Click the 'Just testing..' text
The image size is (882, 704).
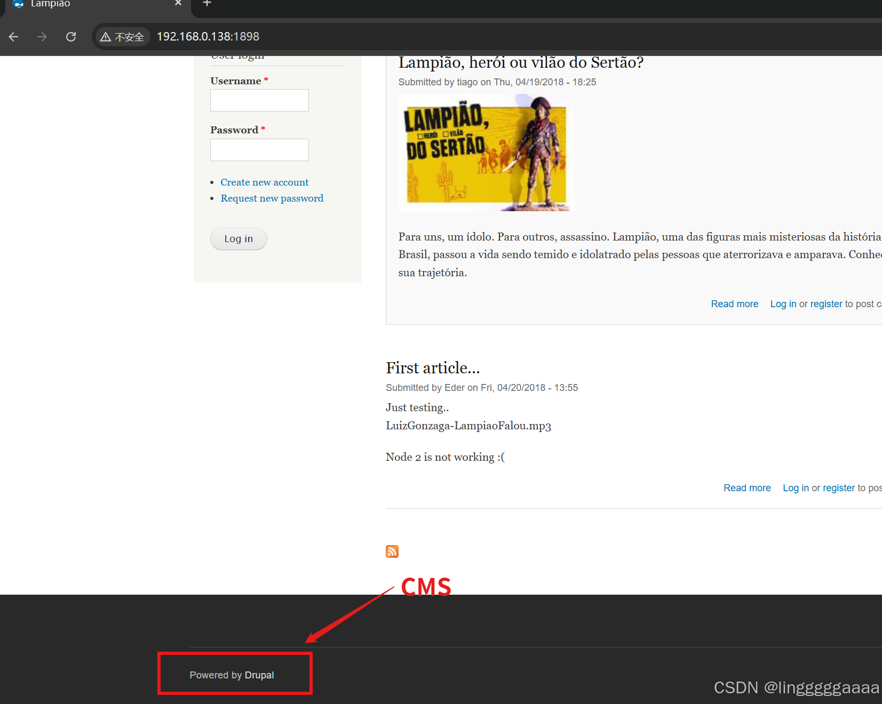417,407
